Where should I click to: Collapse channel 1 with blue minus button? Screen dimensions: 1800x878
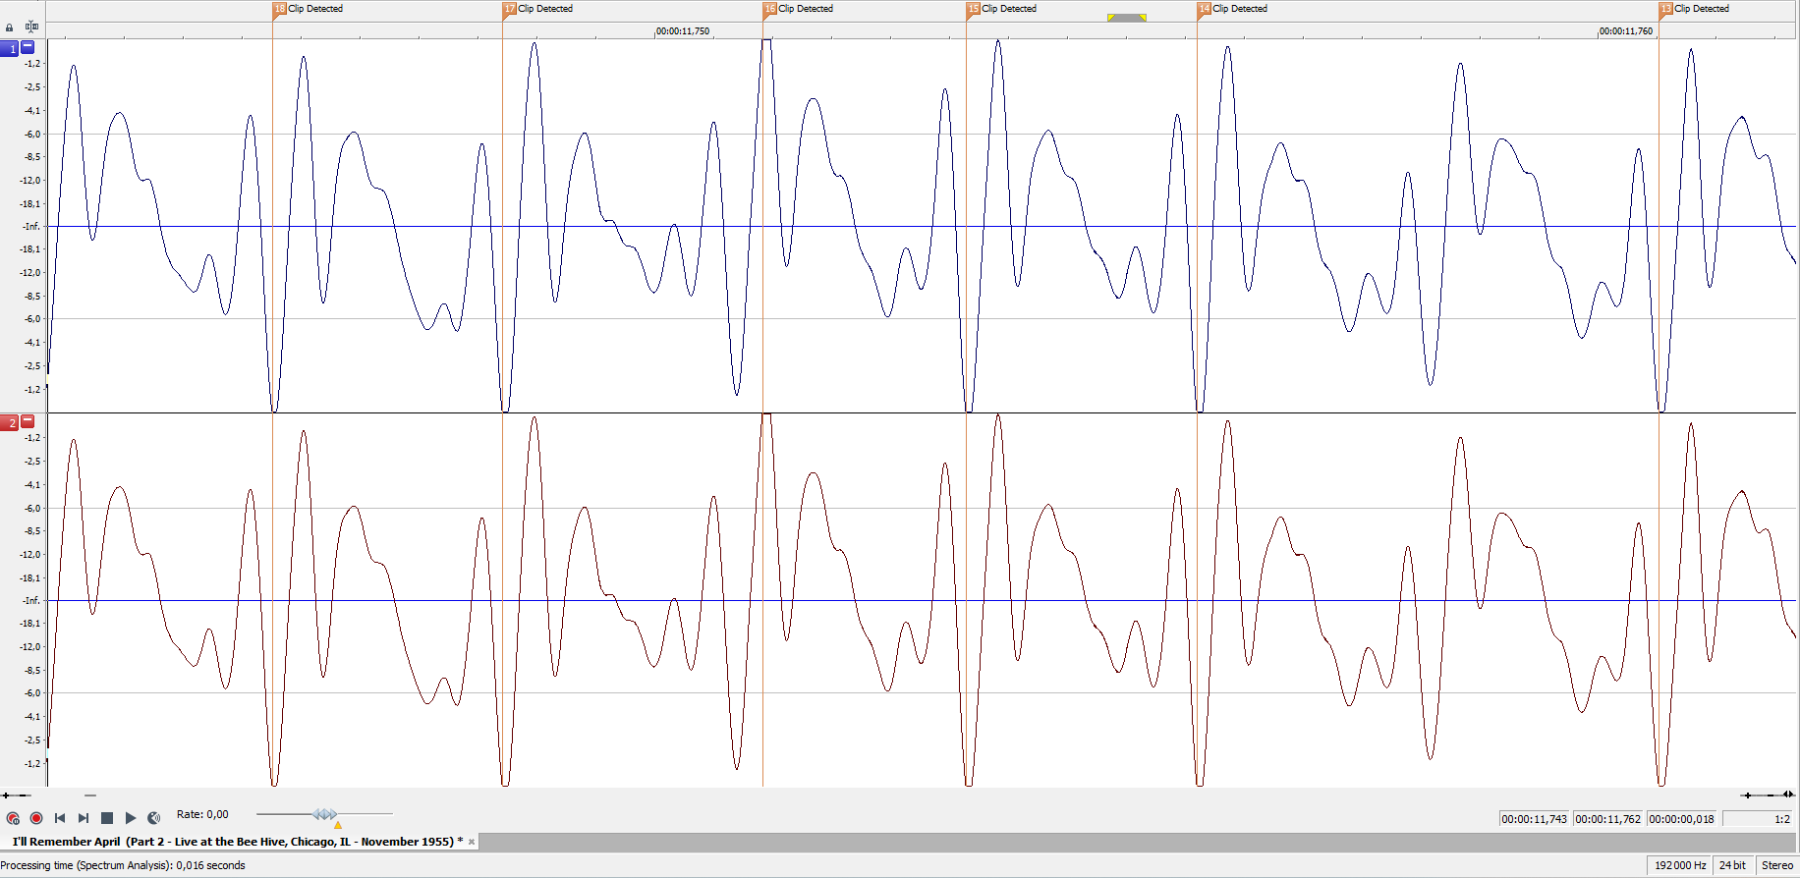point(28,47)
